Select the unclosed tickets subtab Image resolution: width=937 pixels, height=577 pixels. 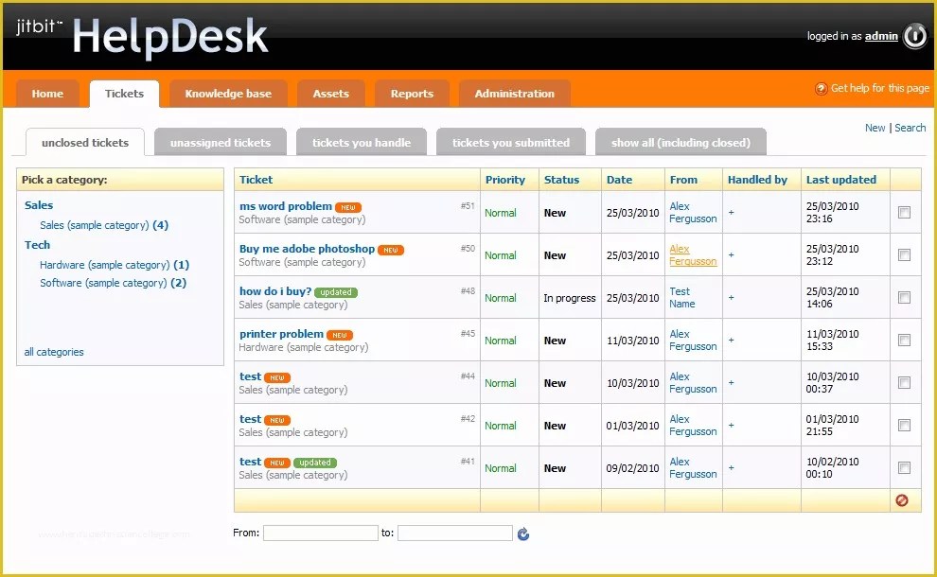coord(85,143)
